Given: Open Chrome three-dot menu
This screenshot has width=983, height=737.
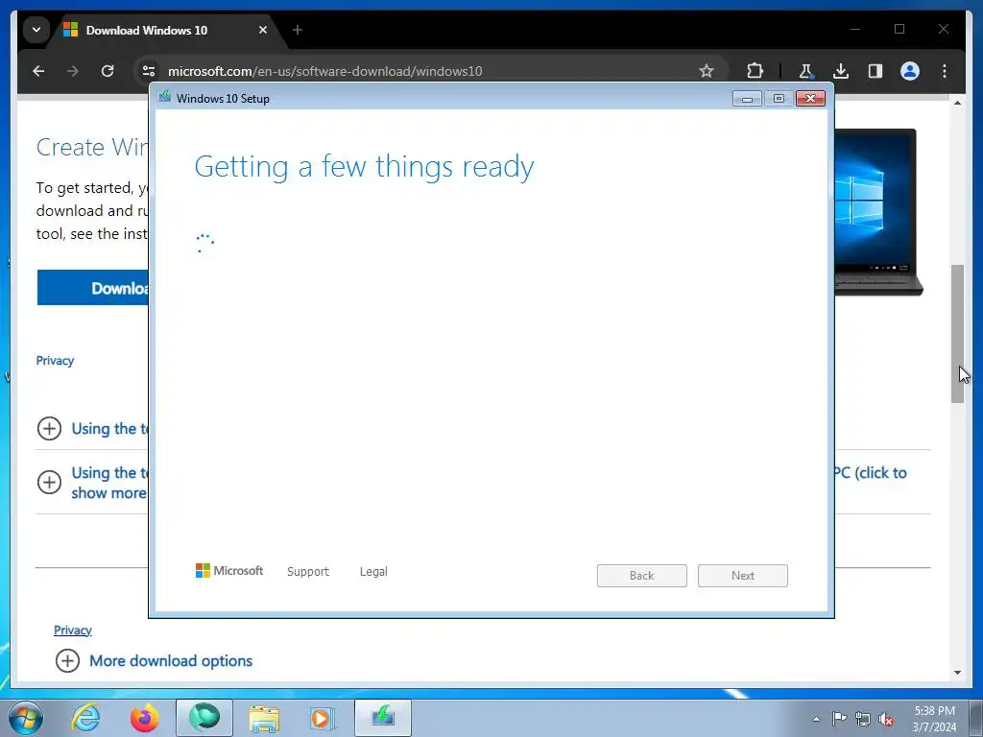Looking at the screenshot, I should [945, 71].
